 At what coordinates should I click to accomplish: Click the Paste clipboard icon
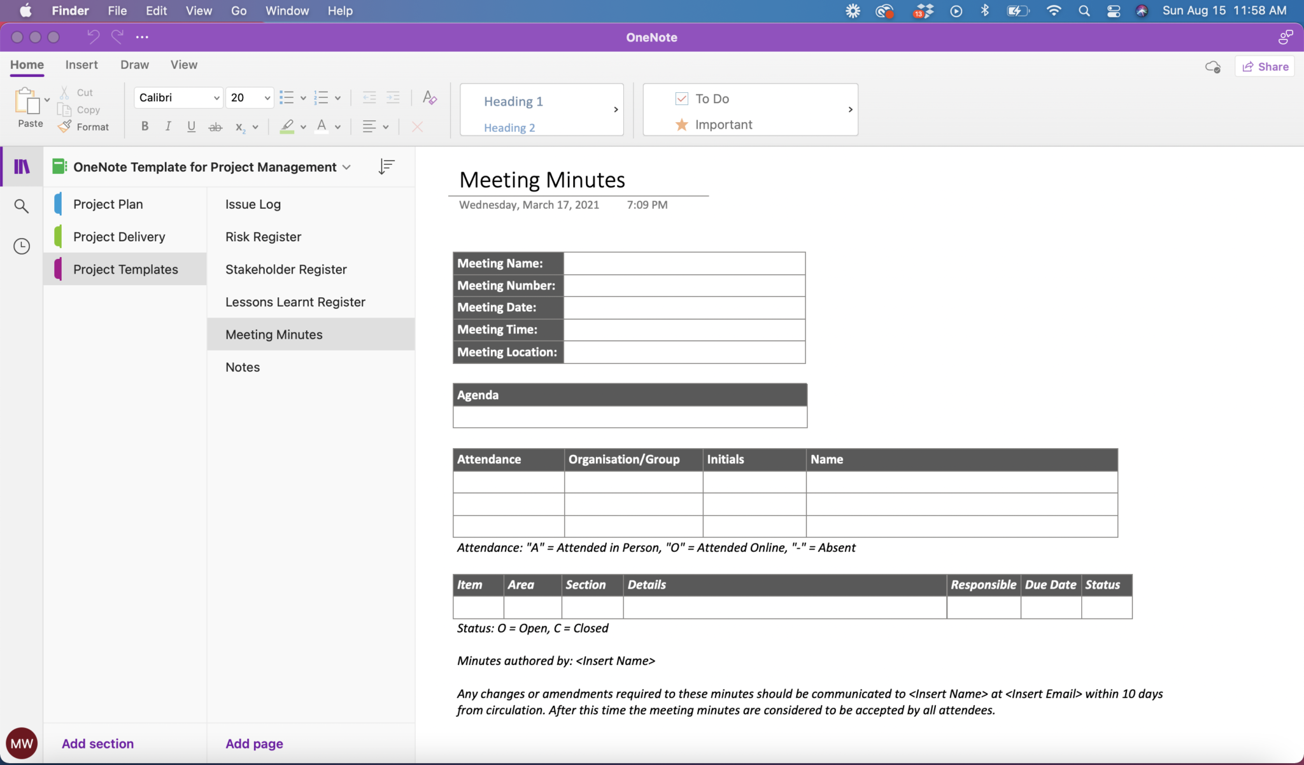(27, 101)
